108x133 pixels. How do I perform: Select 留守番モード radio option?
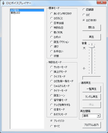tap(51, 100)
